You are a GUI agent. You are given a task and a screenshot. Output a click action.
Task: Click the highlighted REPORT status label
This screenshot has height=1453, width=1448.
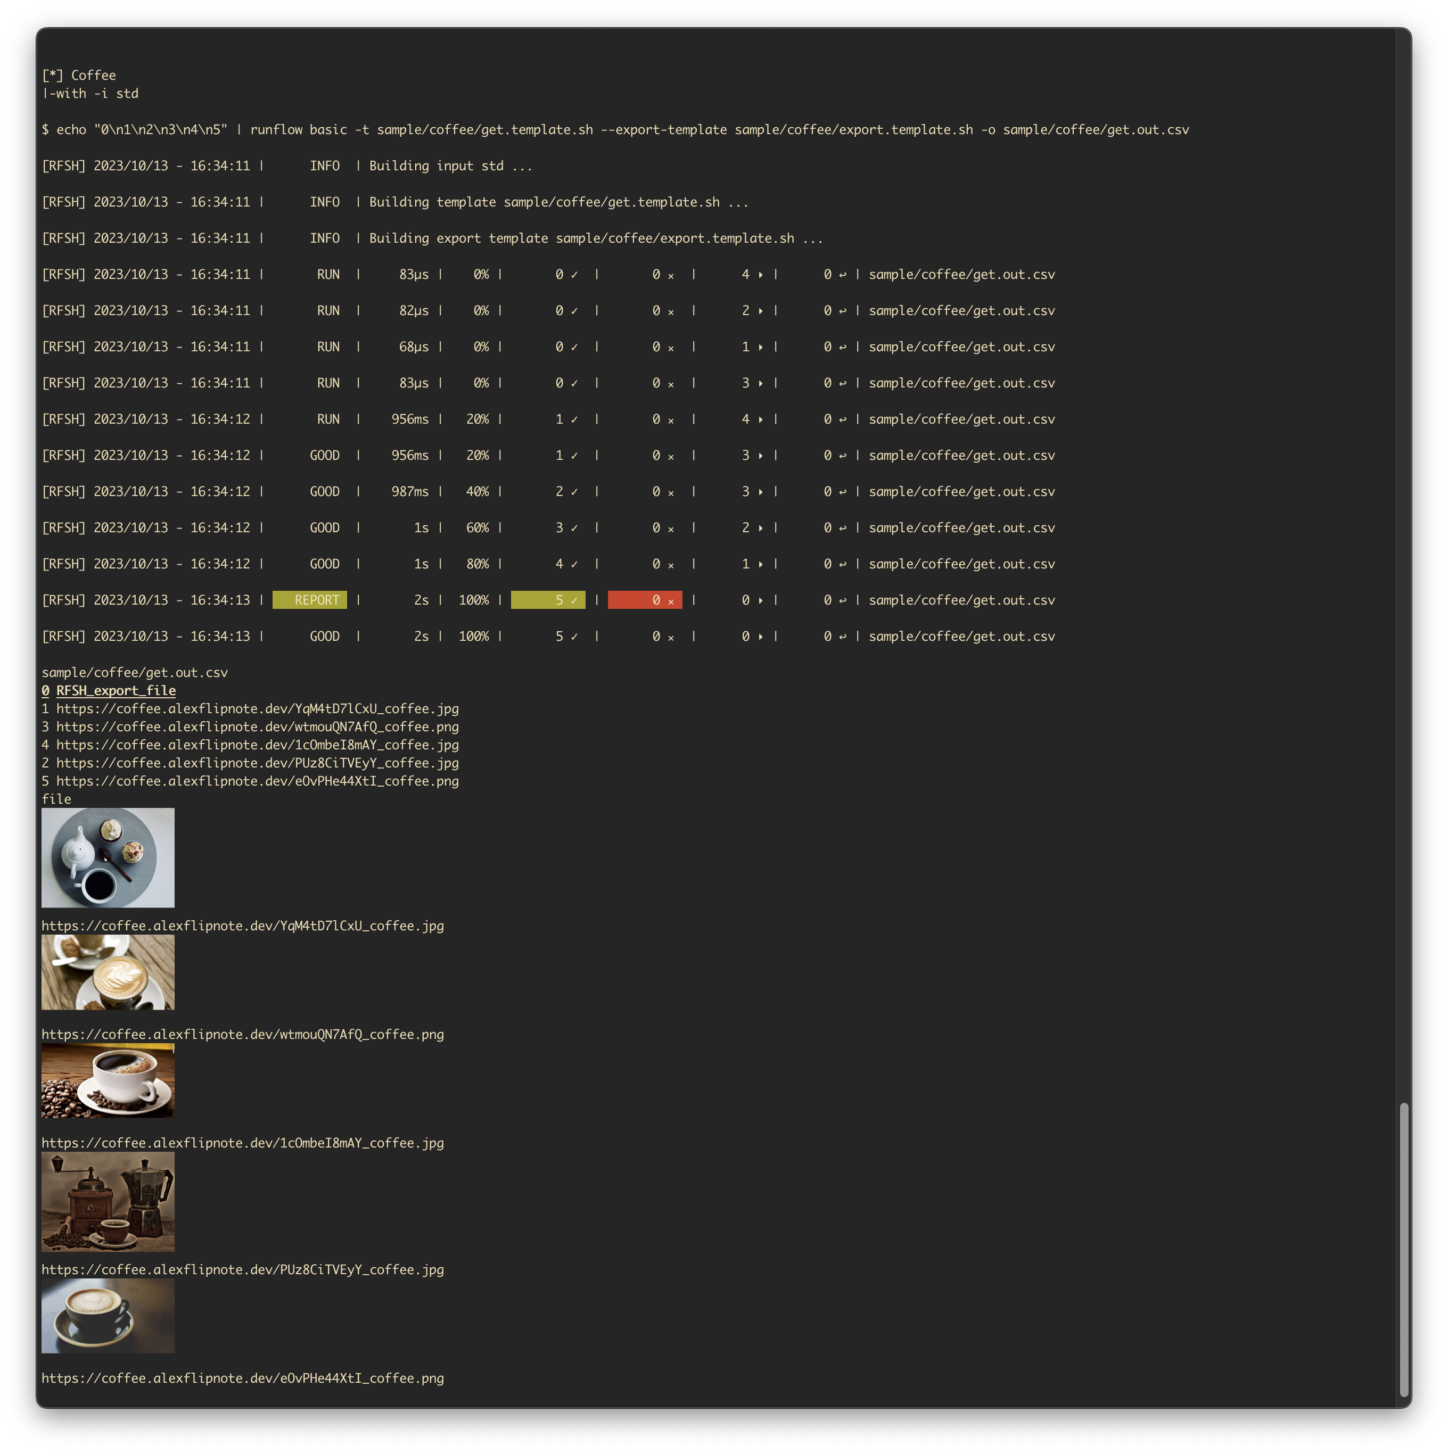[310, 600]
